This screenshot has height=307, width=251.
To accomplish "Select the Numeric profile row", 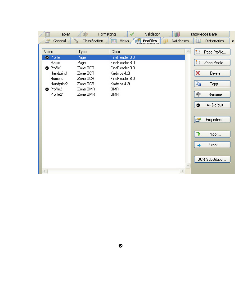I will pyautogui.click(x=113, y=79).
